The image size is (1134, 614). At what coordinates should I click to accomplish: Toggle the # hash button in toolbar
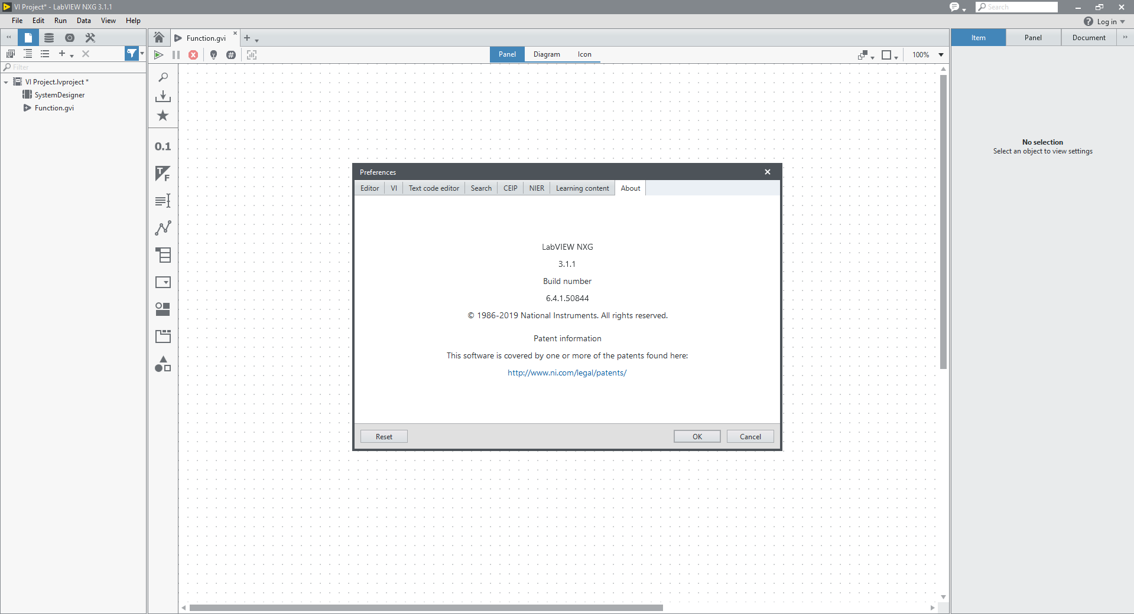click(231, 54)
